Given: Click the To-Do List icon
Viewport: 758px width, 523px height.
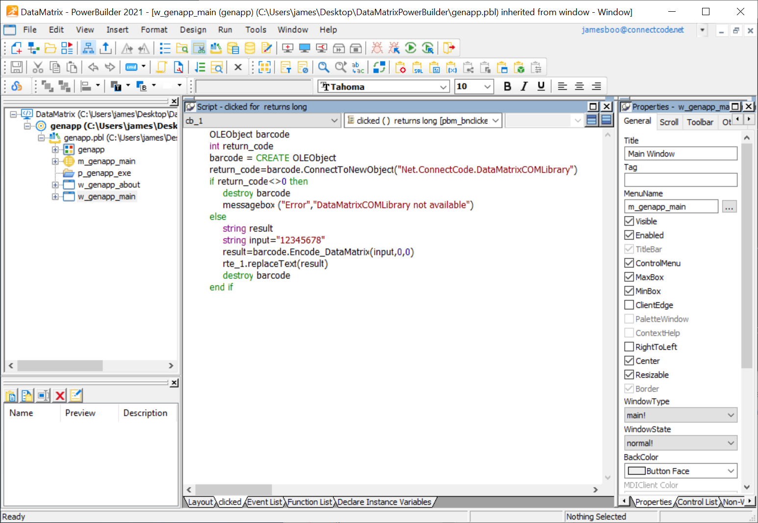Looking at the screenshot, I should (x=165, y=48).
